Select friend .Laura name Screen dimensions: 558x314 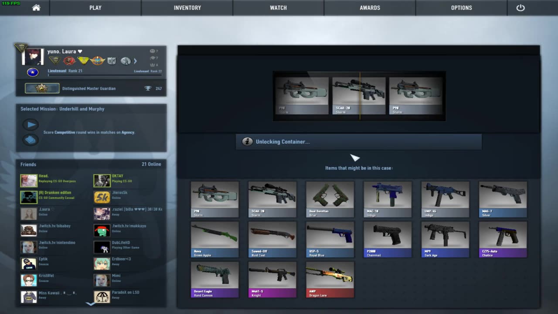(46, 209)
